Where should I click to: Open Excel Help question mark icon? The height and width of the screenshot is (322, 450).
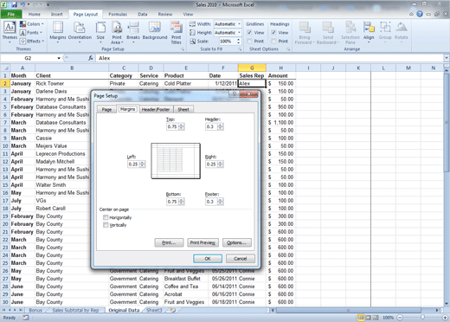(x=420, y=14)
